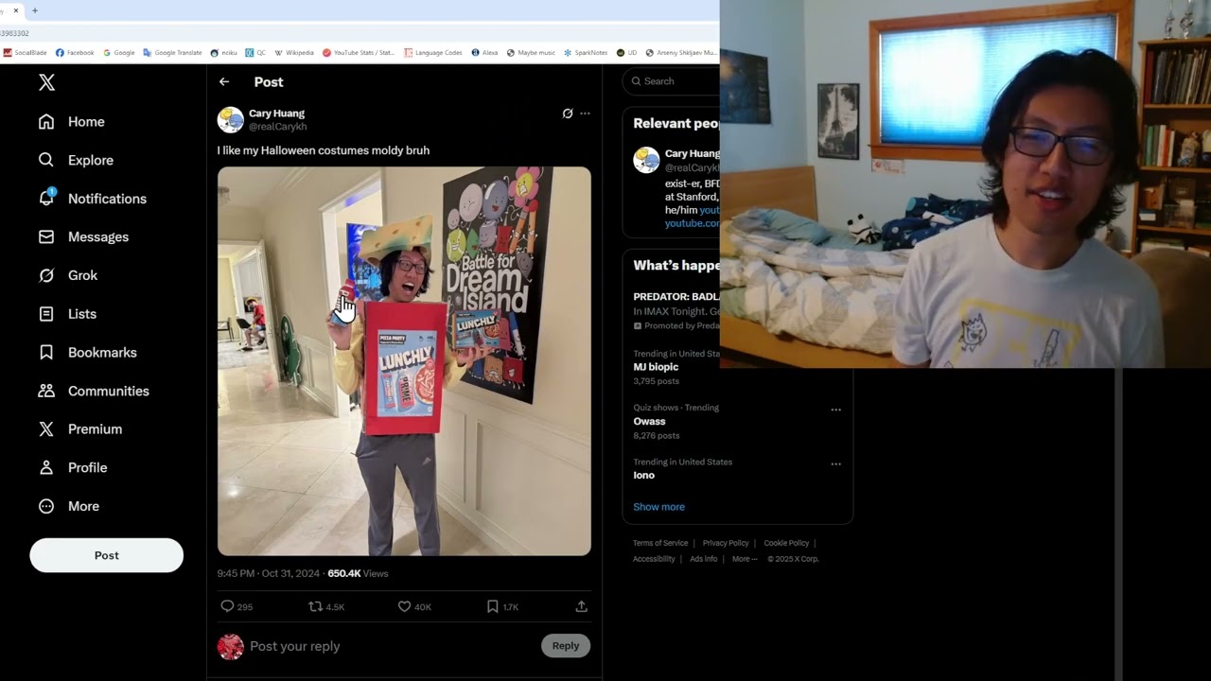
Task: Click the Grok explain post icon
Action: [568, 113]
